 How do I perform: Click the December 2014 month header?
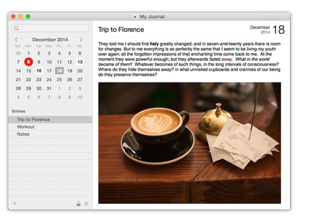pyautogui.click(x=50, y=40)
